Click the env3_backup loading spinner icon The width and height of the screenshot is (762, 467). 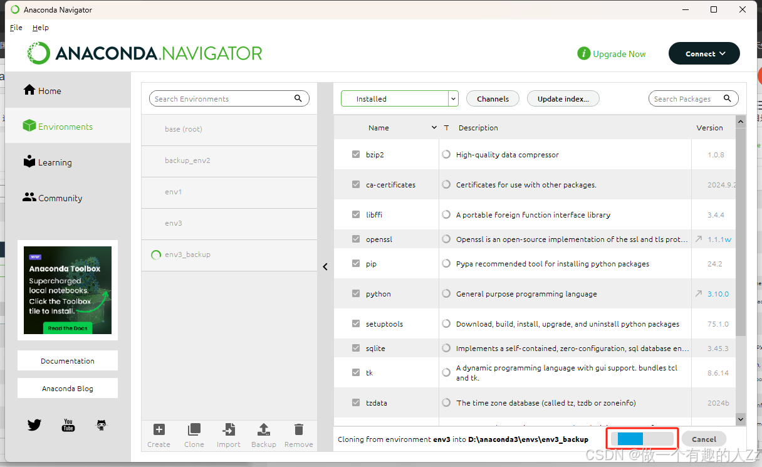[x=156, y=254]
